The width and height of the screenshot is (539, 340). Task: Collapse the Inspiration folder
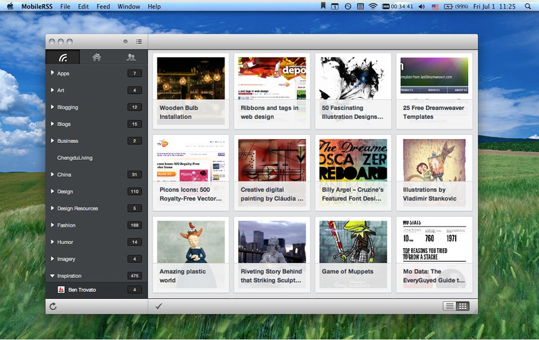[x=52, y=275]
